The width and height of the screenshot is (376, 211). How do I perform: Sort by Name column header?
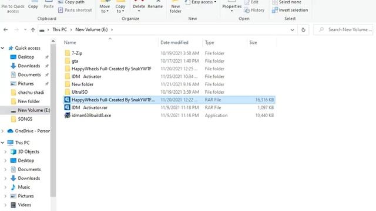70,43
